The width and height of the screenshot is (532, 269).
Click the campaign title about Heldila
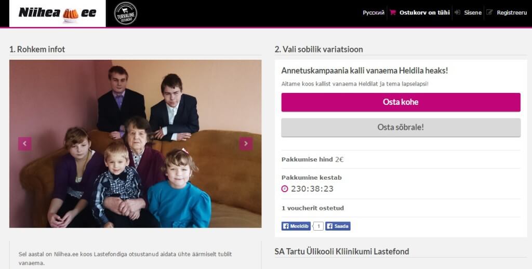pyautogui.click(x=365, y=71)
